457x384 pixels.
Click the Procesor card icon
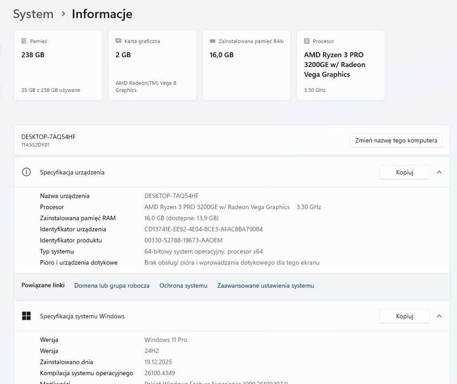coord(307,41)
